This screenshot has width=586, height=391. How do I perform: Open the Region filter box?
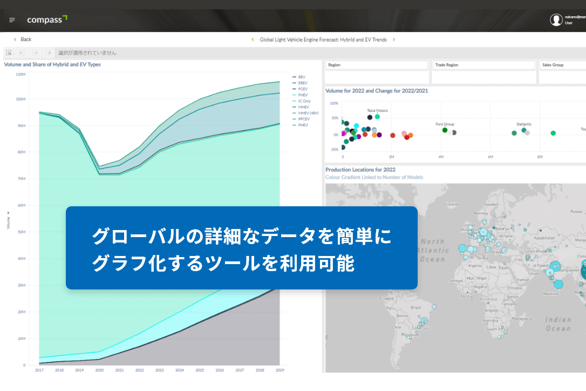point(377,65)
